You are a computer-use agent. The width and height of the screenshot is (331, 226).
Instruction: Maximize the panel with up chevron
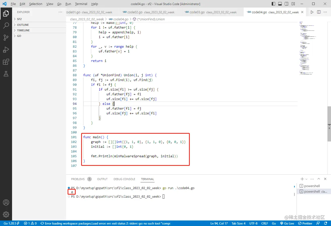click(x=319, y=179)
